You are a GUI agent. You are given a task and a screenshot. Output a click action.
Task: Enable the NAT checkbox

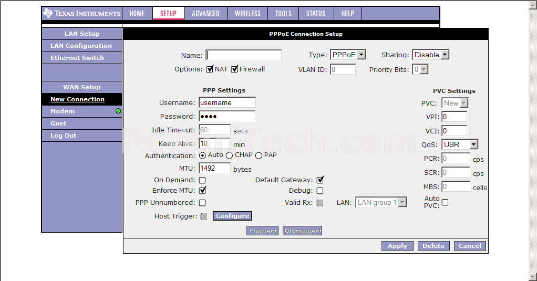coord(210,69)
